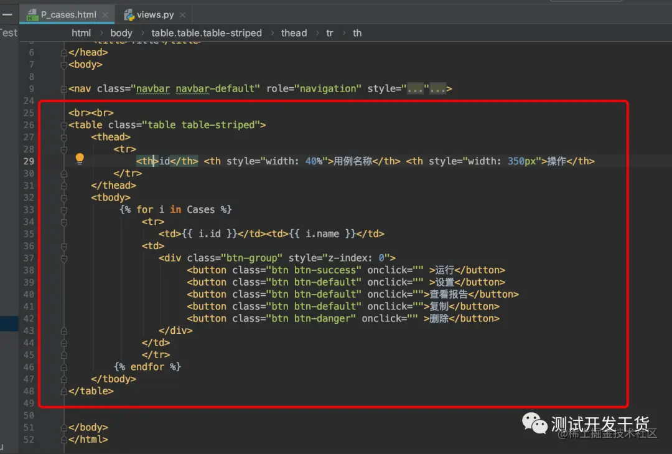The height and width of the screenshot is (454, 672).
Task: Switch to the P_cases.html tab
Action: point(68,14)
